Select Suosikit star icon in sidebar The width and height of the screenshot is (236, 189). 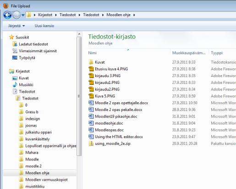click(x=11, y=37)
